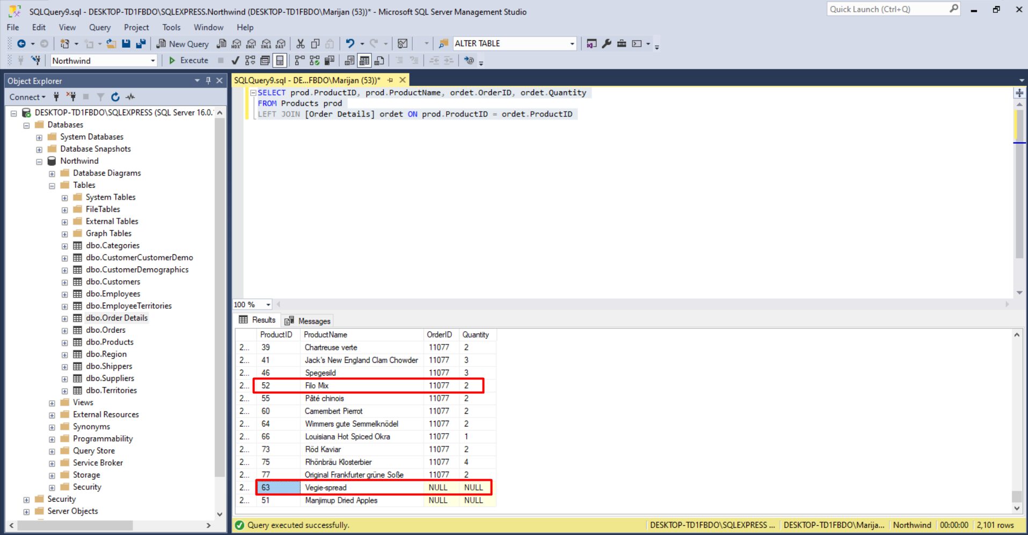Select the Vegie-spread cell in results
Screen dimensions: 1028x535
point(362,488)
